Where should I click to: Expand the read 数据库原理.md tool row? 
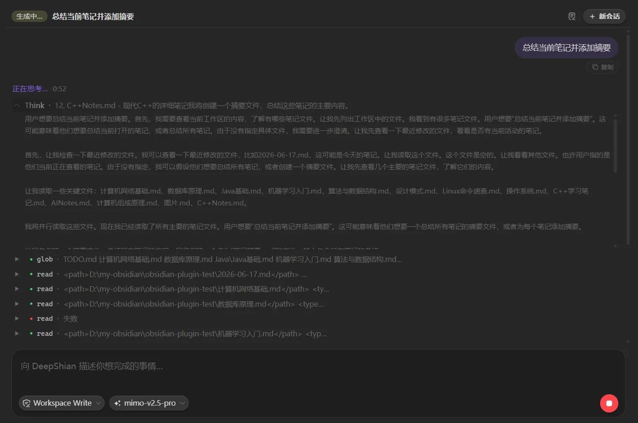17,304
